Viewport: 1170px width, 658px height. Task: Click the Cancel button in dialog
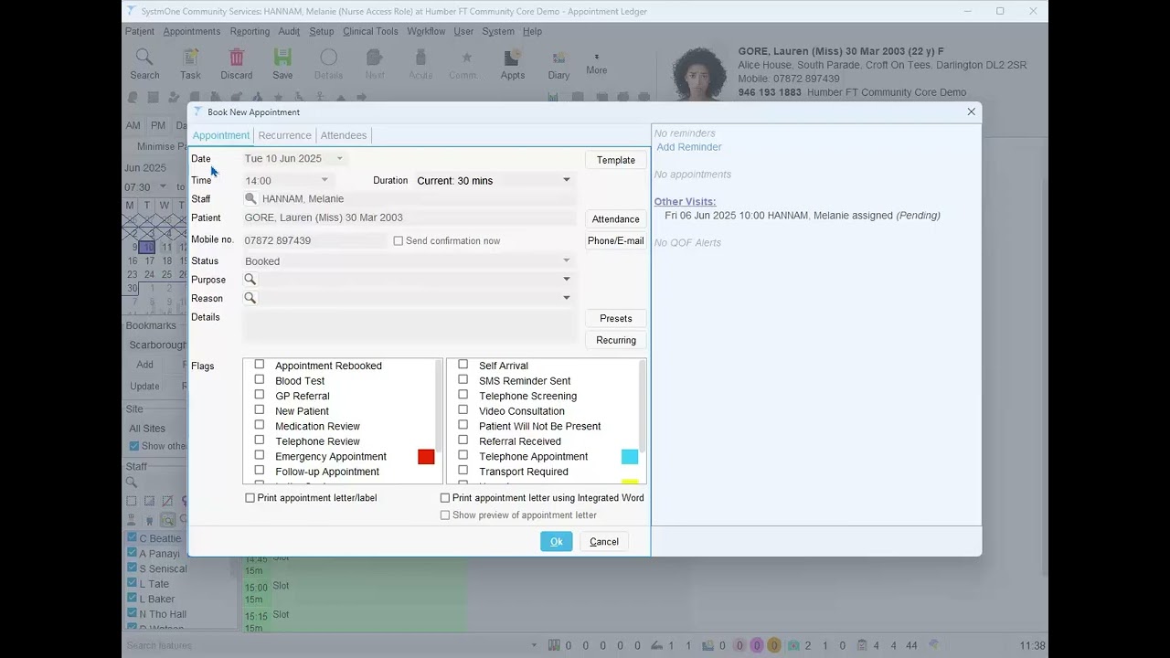point(604,542)
